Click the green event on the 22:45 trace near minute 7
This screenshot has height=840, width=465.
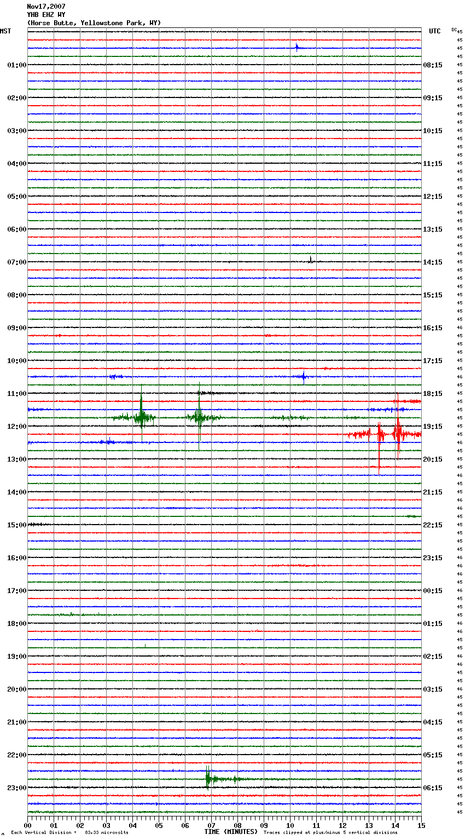coord(208,778)
